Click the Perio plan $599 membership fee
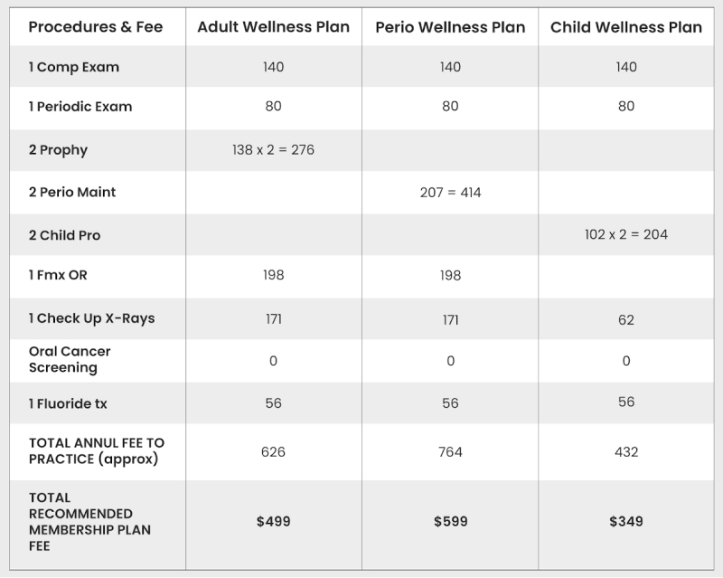Screen dimensions: 723x578 pyautogui.click(x=450, y=522)
